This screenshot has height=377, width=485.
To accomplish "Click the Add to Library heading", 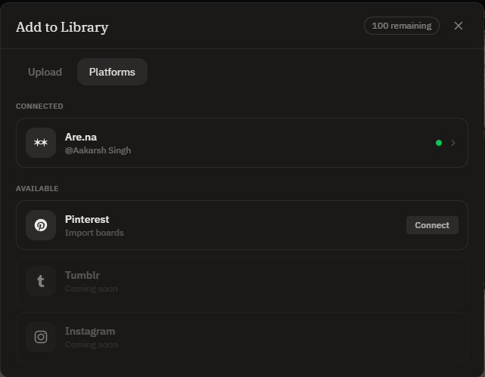I will click(62, 27).
